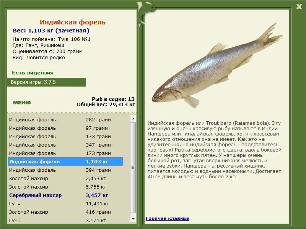Click the scroll up arrow of fish list
Screen dimensions: 306x229
(133, 119)
